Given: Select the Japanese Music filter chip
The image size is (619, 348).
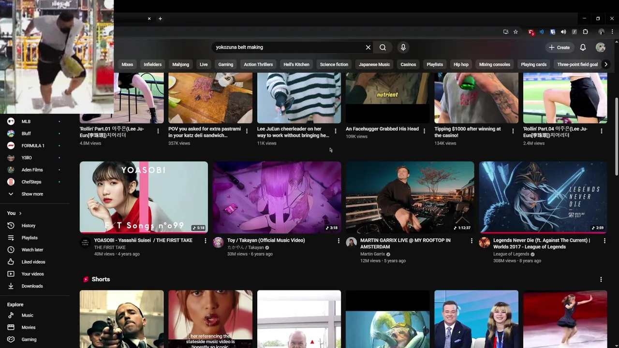Looking at the screenshot, I should pyautogui.click(x=374, y=64).
